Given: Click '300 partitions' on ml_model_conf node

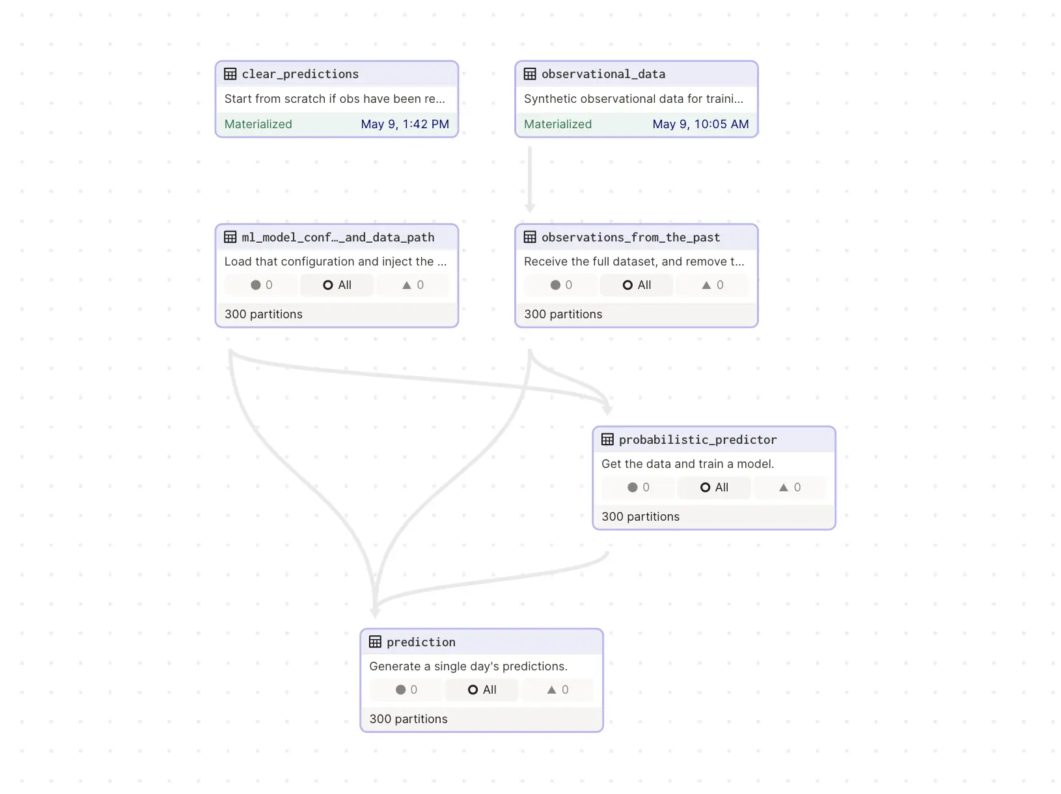Looking at the screenshot, I should click(x=264, y=314).
